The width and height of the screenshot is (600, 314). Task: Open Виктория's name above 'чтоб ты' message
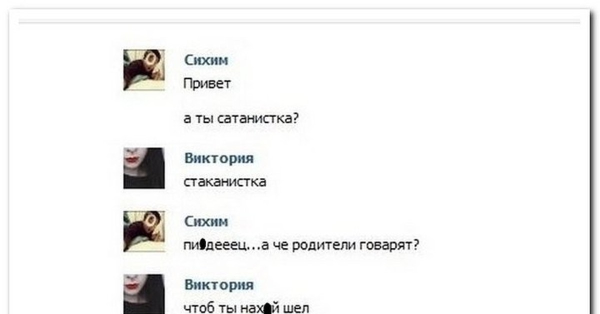pyautogui.click(x=219, y=285)
